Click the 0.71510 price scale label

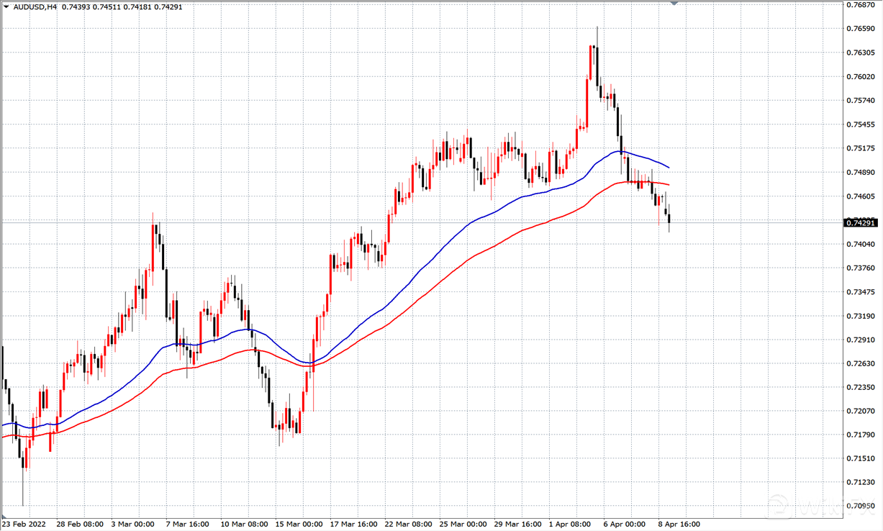point(860,458)
